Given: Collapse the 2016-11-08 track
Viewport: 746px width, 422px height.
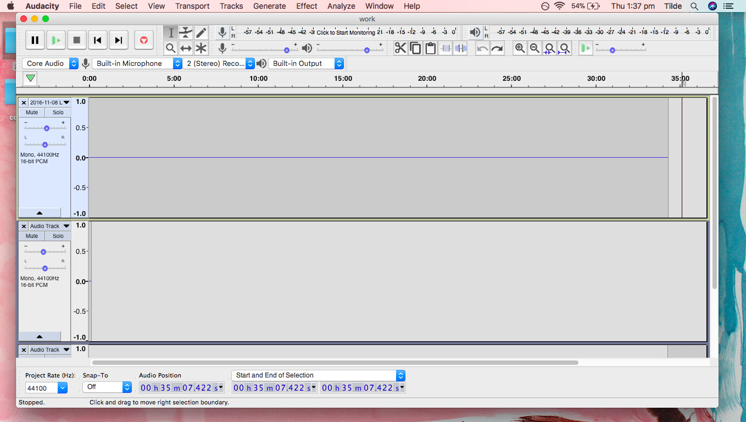Looking at the screenshot, I should tap(40, 213).
